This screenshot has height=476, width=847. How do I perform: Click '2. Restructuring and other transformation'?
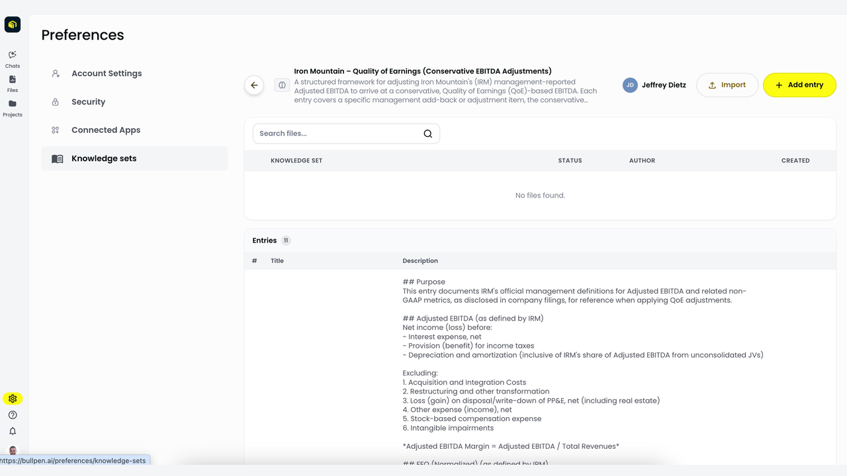[x=476, y=391]
